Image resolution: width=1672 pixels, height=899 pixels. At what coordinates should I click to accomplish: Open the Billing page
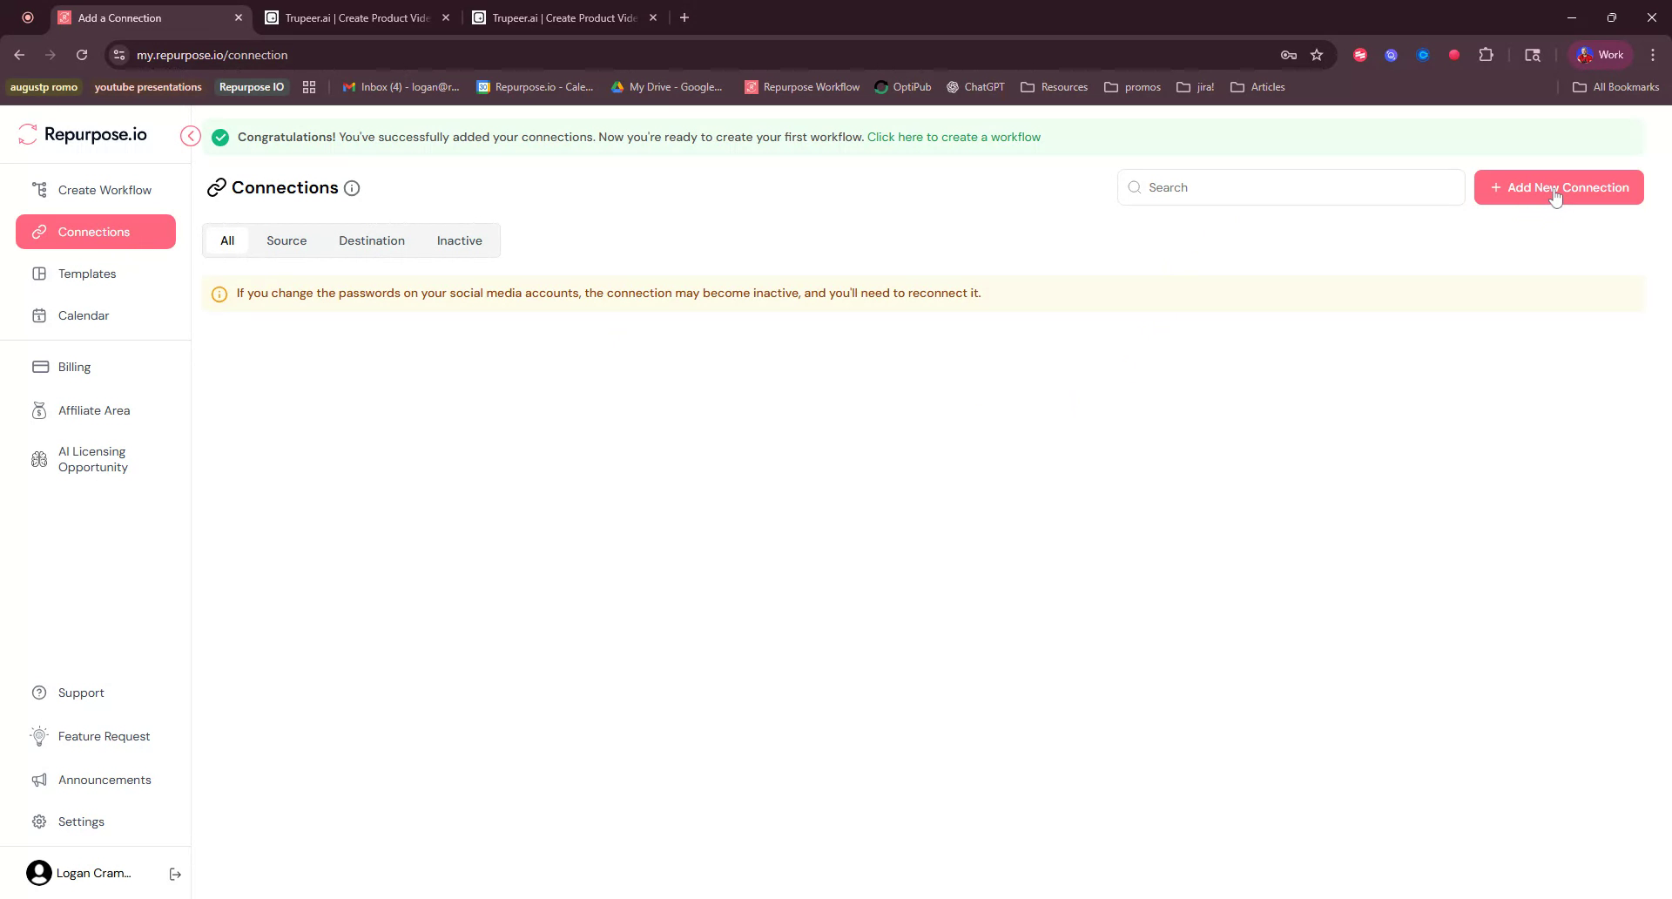pos(74,367)
